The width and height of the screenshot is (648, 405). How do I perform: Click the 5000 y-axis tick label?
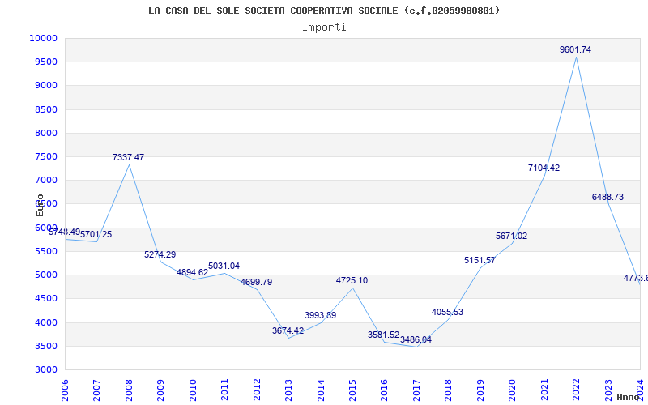tap(45, 275)
